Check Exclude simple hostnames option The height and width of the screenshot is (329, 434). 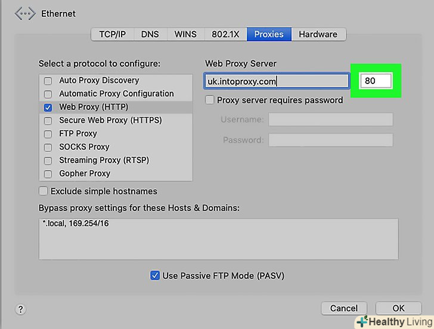[44, 191]
